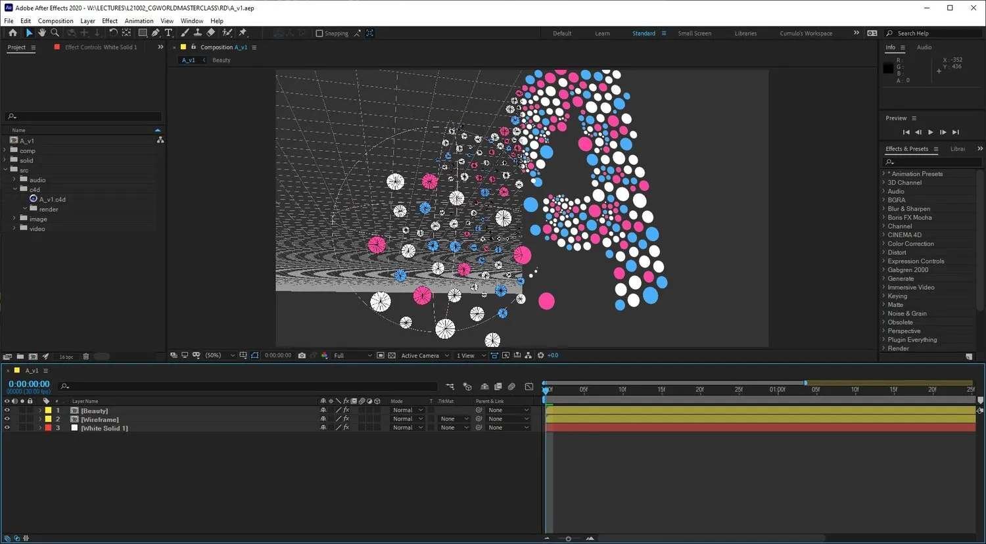This screenshot has height=544, width=986.
Task: Switch to the Small Screen workspace
Action: pos(694,34)
